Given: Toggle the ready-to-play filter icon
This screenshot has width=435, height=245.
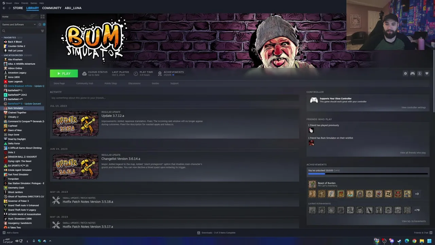Looking at the screenshot, I should [x=44, y=24].
